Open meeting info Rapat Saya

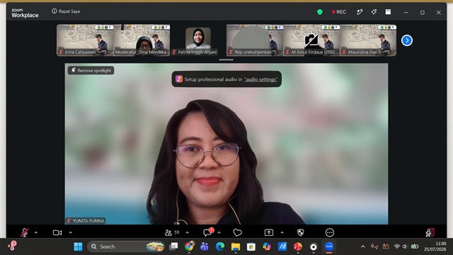pyautogui.click(x=66, y=11)
